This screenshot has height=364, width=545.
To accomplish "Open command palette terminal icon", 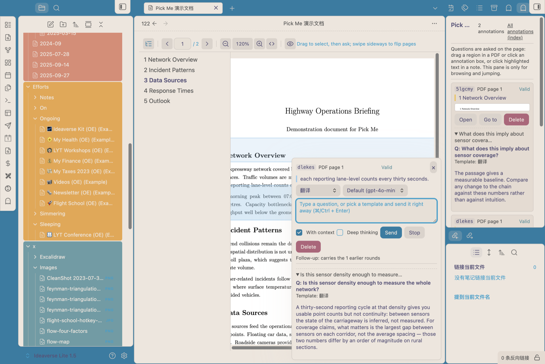I will pos(8,100).
